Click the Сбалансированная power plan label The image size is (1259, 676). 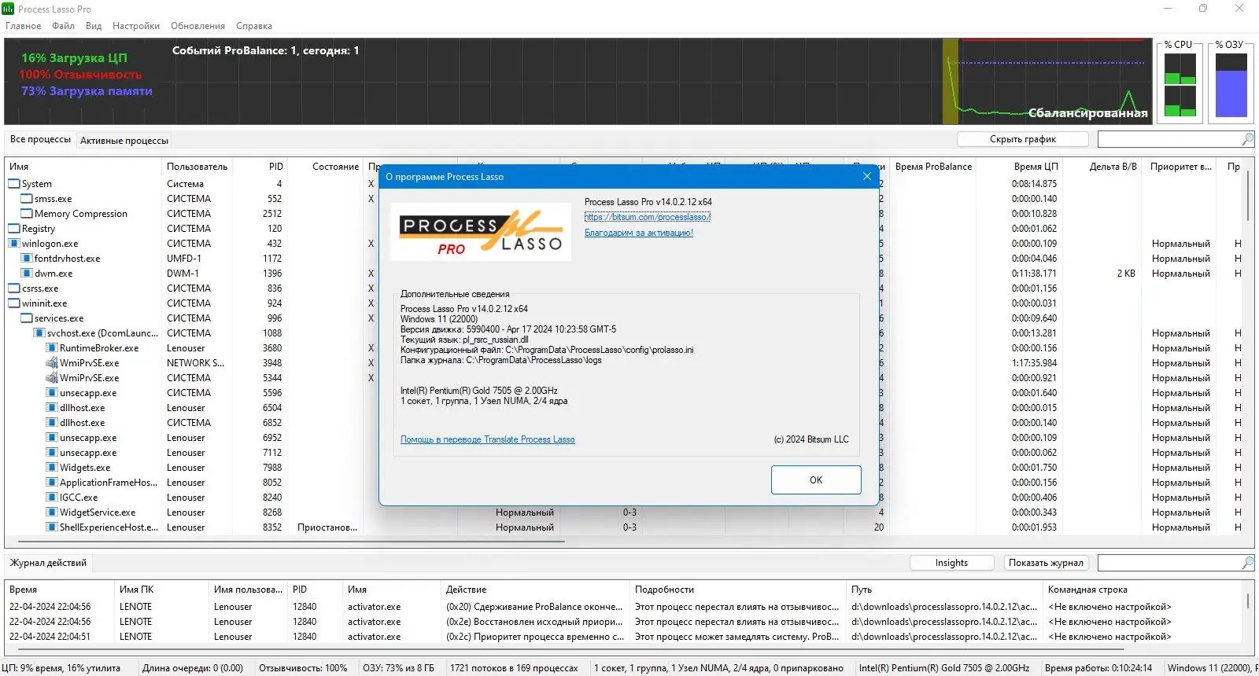click(x=1087, y=113)
